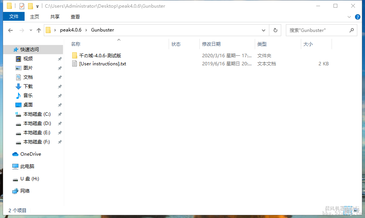Sort by the 名称 column header
The image size is (365, 218).
click(76, 44)
